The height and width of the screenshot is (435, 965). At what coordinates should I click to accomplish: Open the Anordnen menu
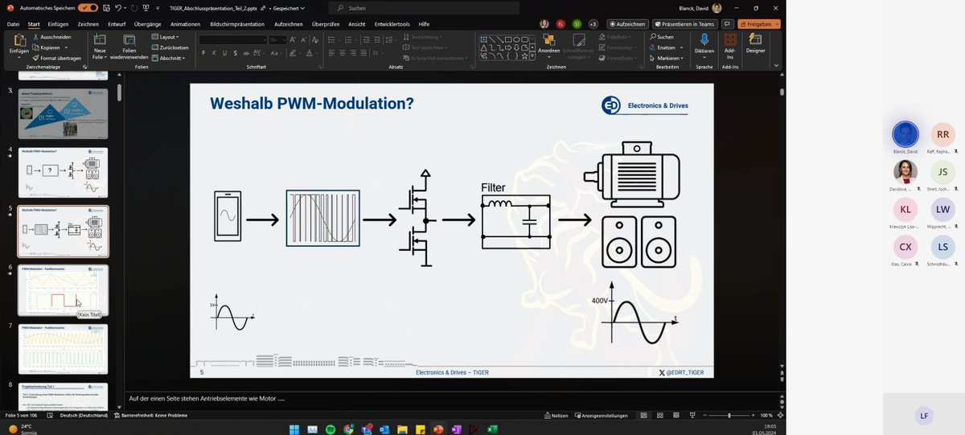click(x=549, y=44)
